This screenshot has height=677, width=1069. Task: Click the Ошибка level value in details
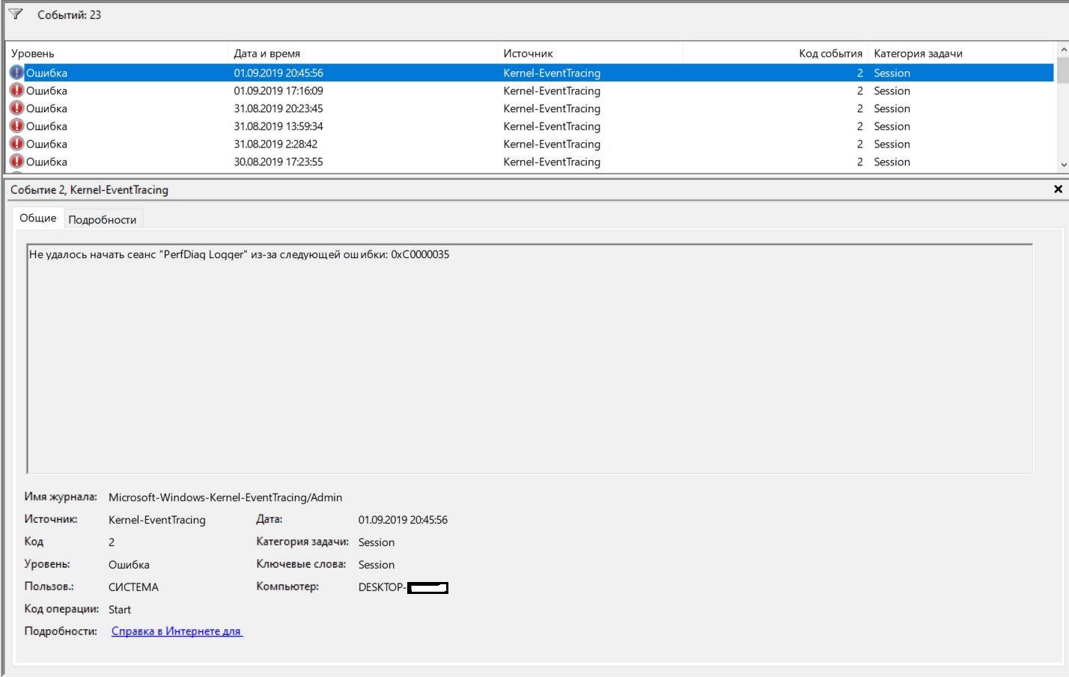[x=129, y=565]
